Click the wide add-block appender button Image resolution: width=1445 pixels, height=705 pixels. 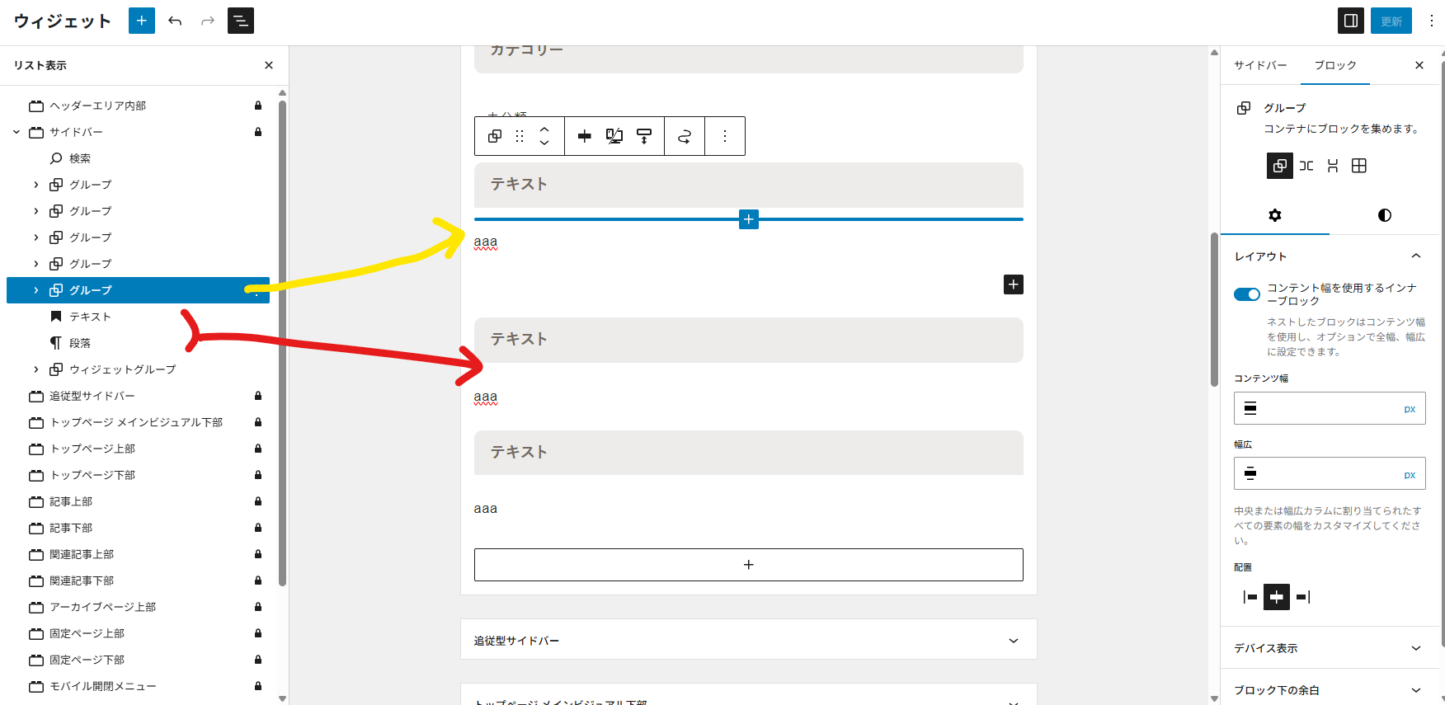748,565
